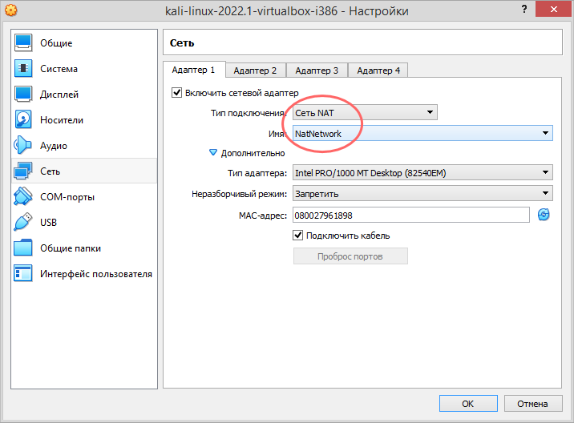The height and width of the screenshot is (423, 574).
Task: Click the OK button
Action: (468, 404)
